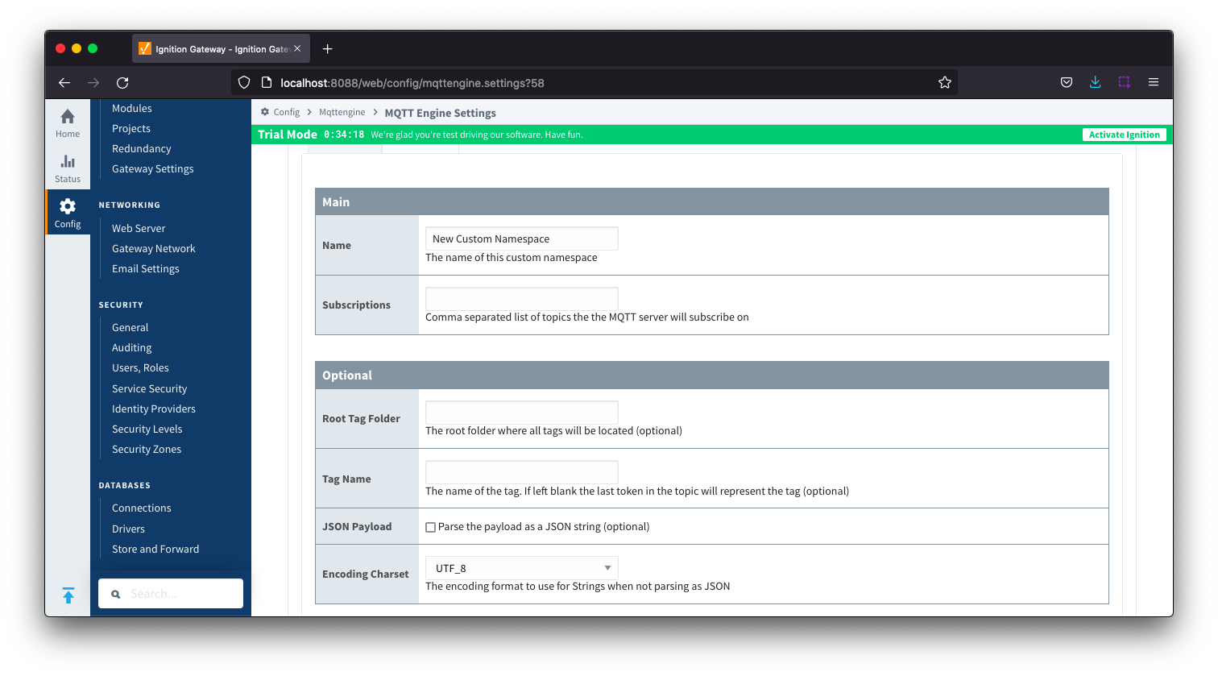Select the Ignition Gateway browser tab
The image size is (1218, 676).
[221, 49]
